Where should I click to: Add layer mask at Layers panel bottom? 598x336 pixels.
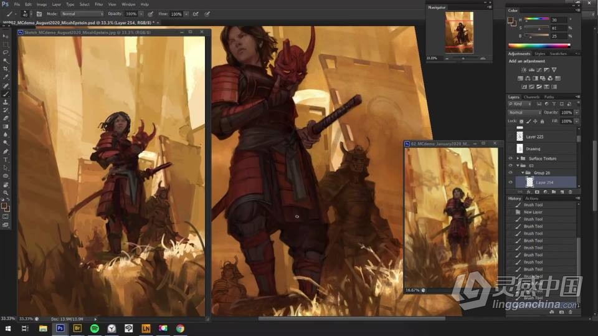tap(537, 192)
